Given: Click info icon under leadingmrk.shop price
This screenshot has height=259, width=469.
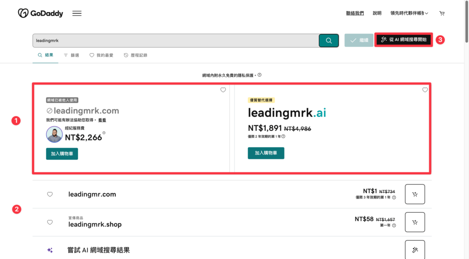Looking at the screenshot, I should click(x=394, y=226).
